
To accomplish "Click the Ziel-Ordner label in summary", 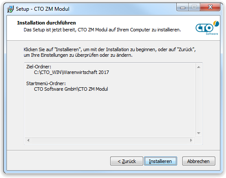I will [x=39, y=67].
